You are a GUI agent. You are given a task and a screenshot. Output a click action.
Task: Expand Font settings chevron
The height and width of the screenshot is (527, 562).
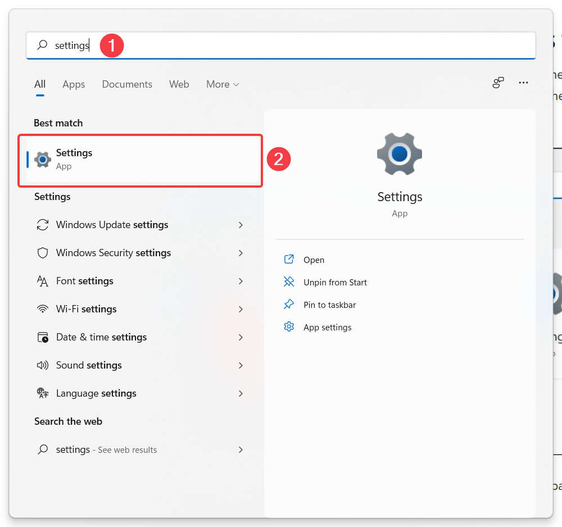click(x=241, y=281)
